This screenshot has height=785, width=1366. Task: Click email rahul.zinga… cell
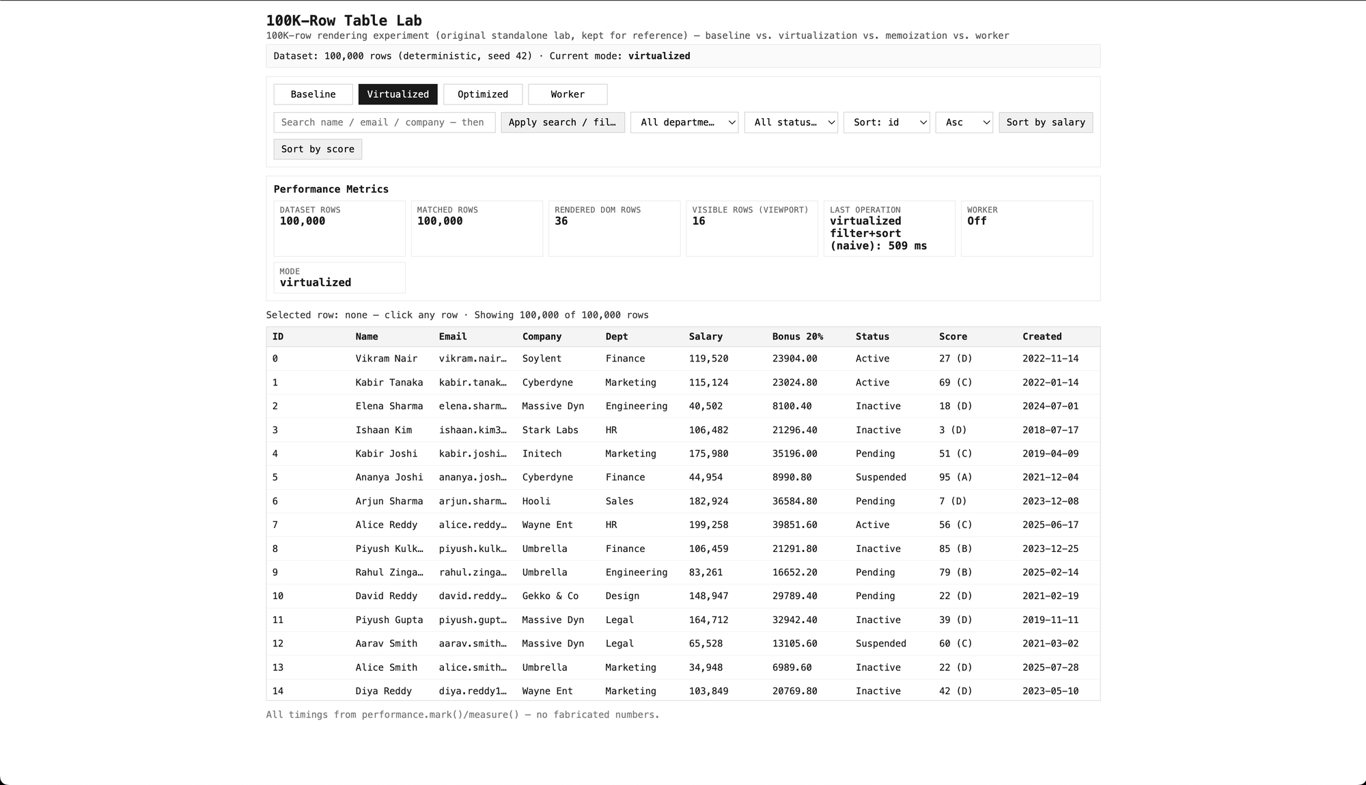click(473, 573)
